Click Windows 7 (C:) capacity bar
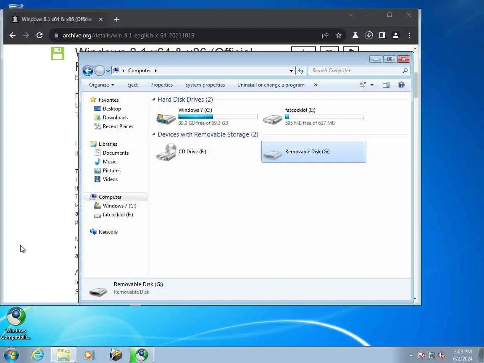 [218, 117]
